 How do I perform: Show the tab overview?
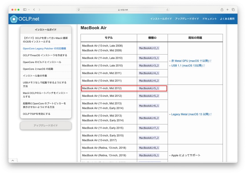coord(233,9)
